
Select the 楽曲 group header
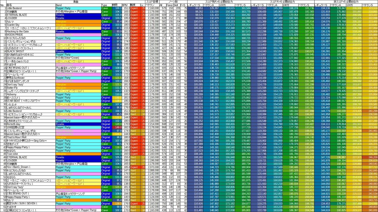(x=75, y=2)
